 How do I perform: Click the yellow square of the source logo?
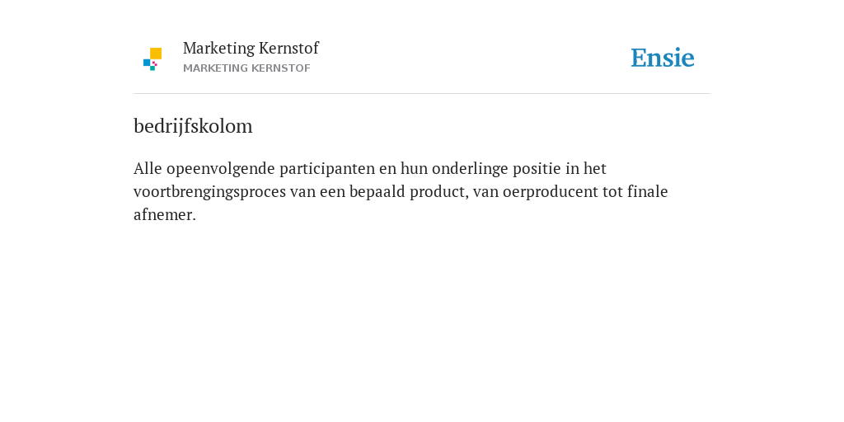pyautogui.click(x=156, y=54)
